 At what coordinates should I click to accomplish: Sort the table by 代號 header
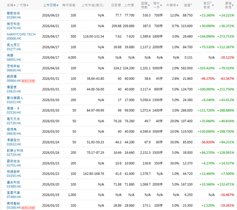click(24, 5)
